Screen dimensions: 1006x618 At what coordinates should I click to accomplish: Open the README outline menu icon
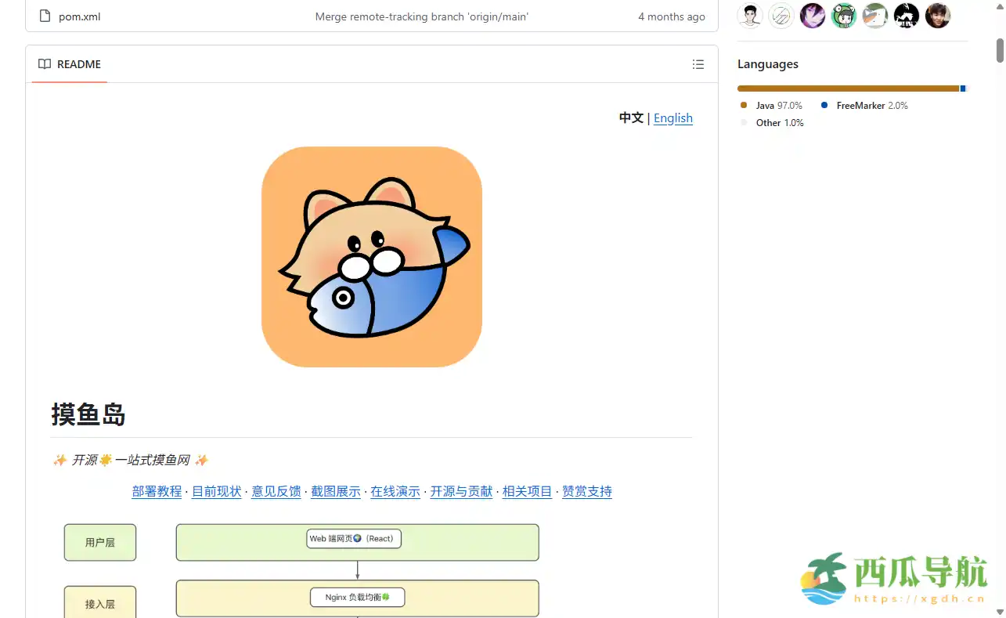tap(698, 64)
